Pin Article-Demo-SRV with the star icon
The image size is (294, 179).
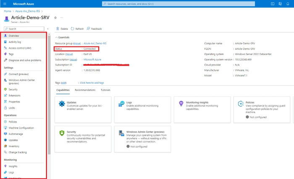tap(55, 18)
